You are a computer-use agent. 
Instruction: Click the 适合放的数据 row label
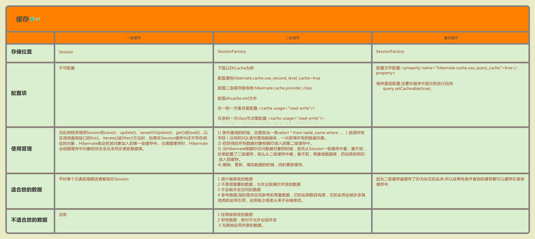pyautogui.click(x=26, y=189)
